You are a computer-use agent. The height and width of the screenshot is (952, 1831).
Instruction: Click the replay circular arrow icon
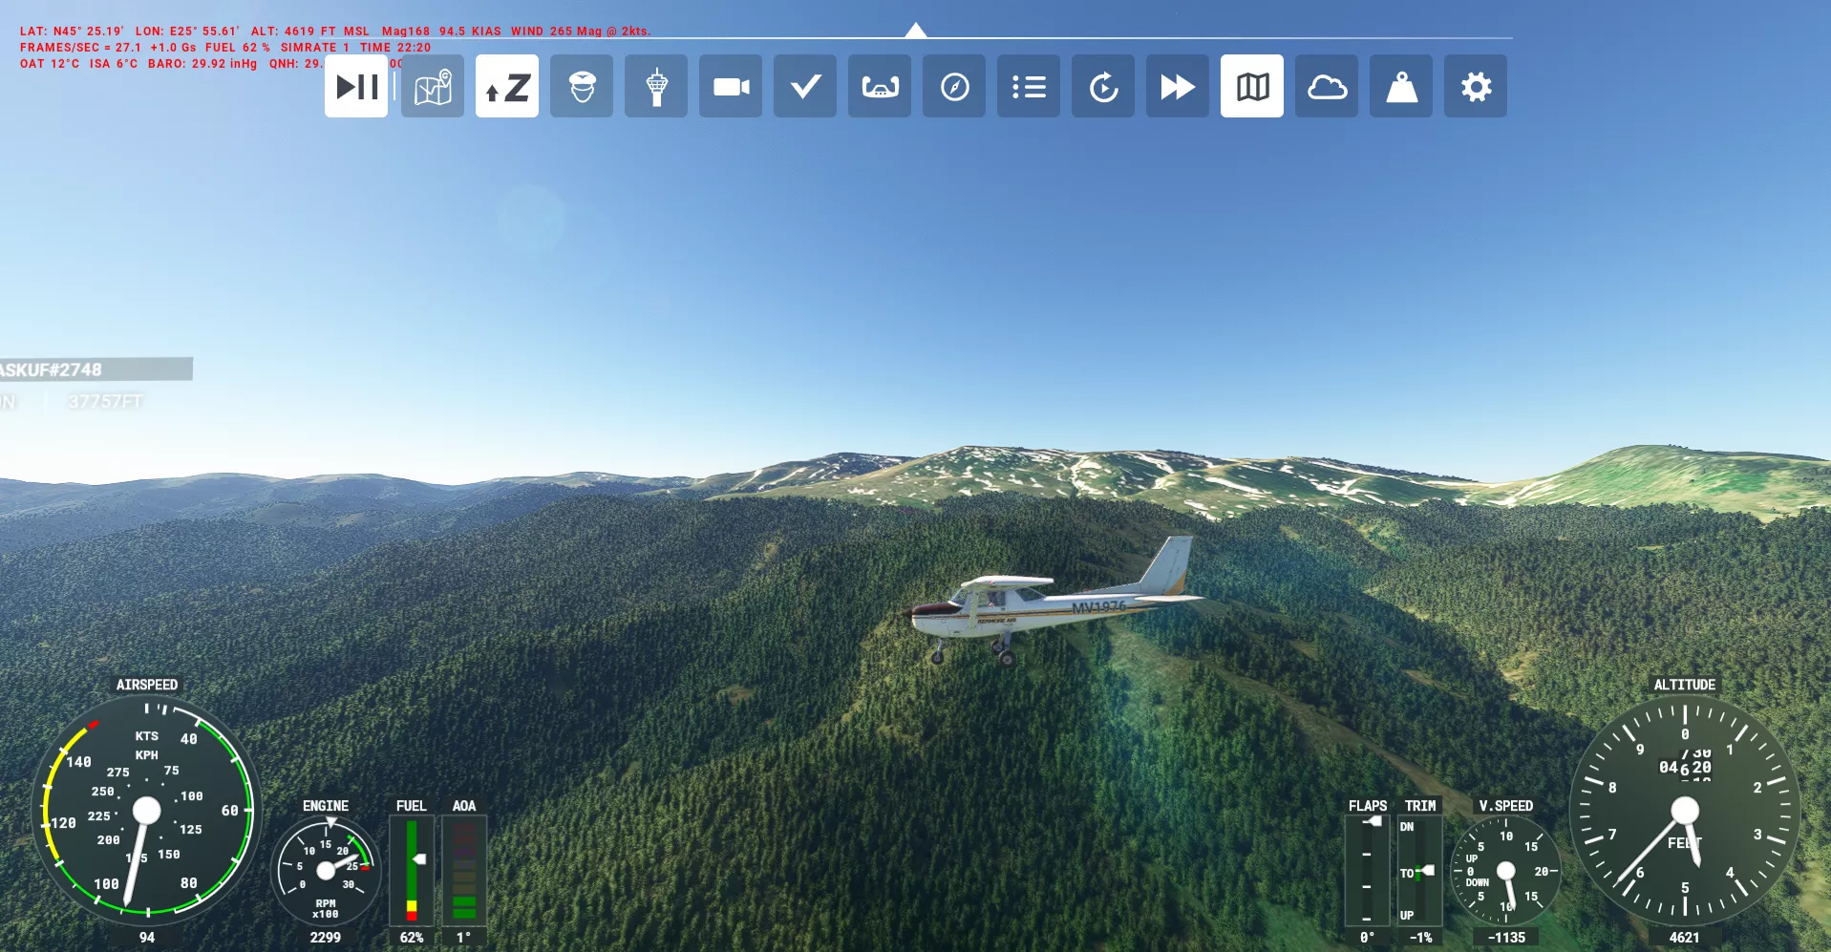1103,87
